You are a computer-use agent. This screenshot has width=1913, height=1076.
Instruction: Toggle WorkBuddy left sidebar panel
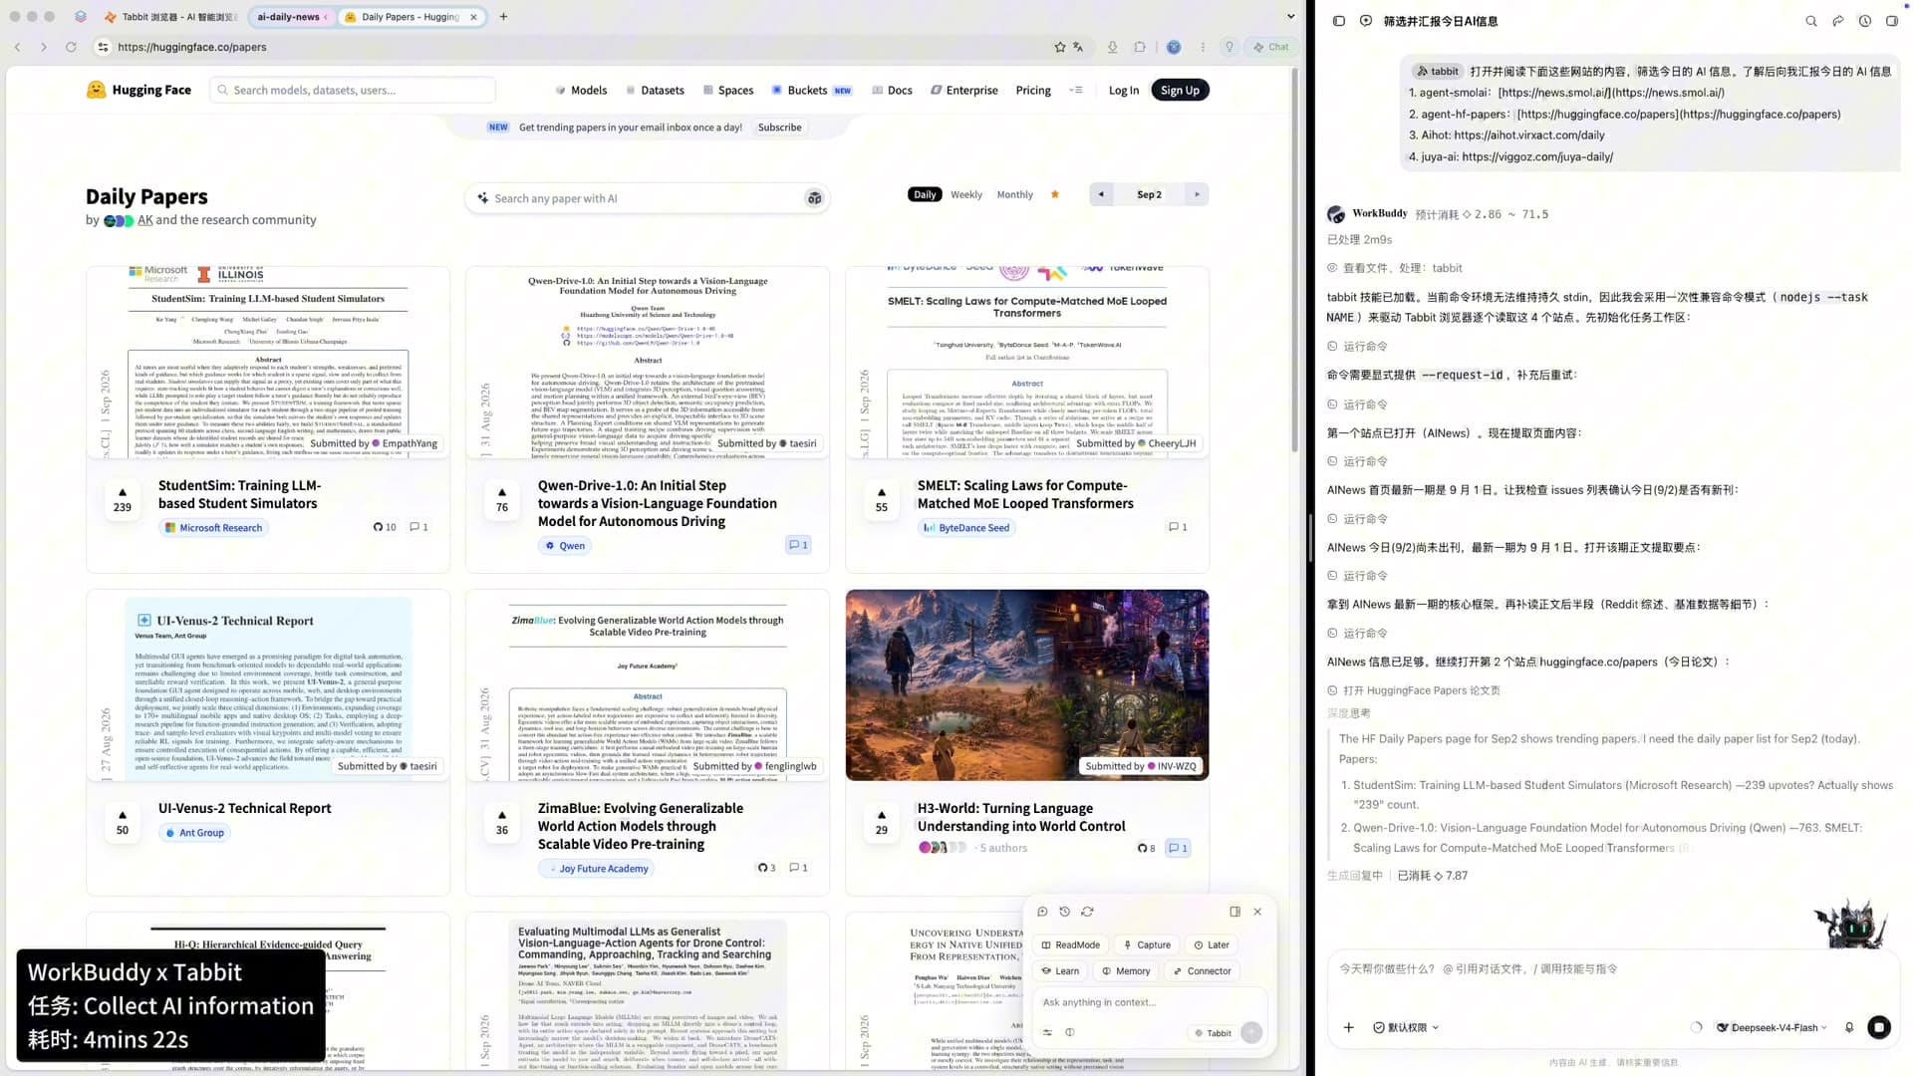pos(1339,21)
